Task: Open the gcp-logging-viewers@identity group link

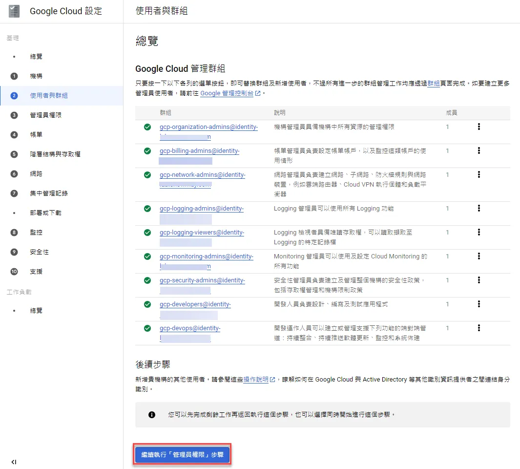Action: [202, 233]
